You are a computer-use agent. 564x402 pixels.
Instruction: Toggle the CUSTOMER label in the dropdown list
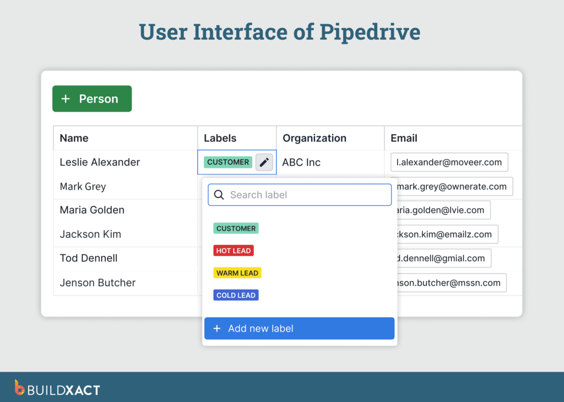[x=236, y=228]
